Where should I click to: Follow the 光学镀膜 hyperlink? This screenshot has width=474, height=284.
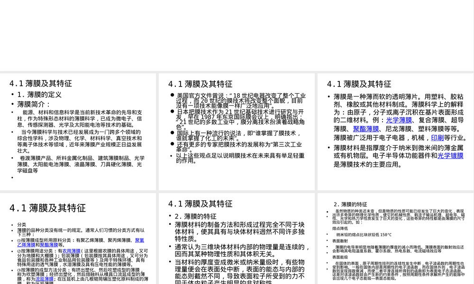pyautogui.click(x=450, y=156)
